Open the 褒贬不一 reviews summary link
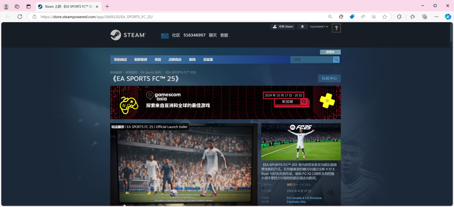Image resolution: width=454 pixels, height=207 pixels. tap(293, 184)
